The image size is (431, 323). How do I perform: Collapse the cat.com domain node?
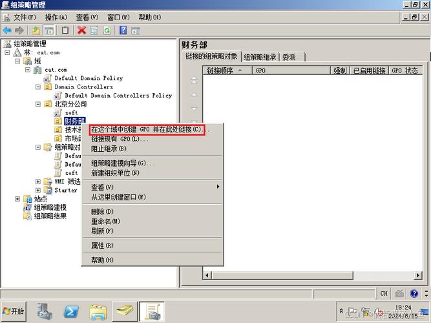(28, 70)
